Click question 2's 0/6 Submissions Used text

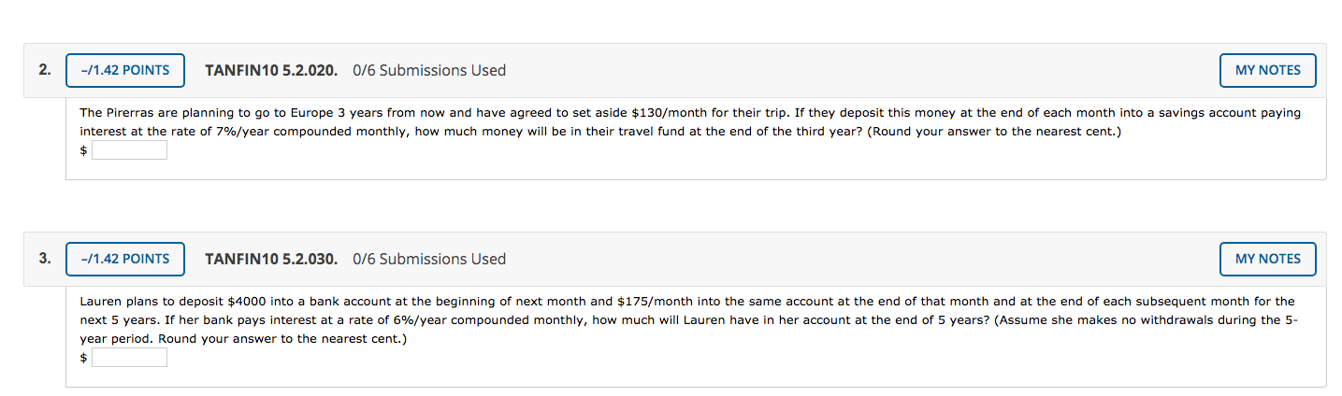click(429, 70)
